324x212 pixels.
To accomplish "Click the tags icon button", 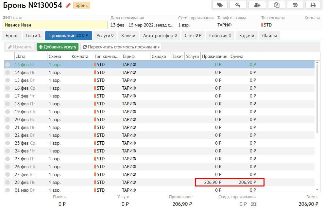I will pos(220,5).
